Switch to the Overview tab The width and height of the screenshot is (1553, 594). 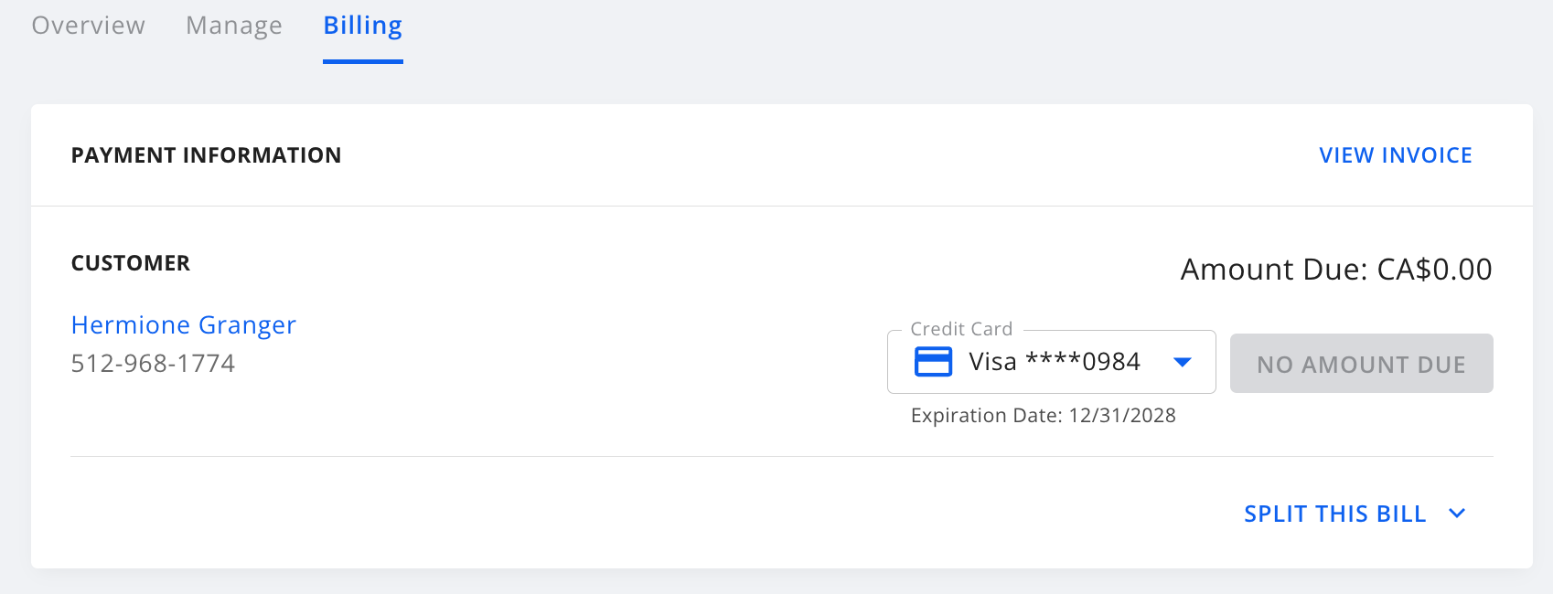pyautogui.click(x=89, y=26)
